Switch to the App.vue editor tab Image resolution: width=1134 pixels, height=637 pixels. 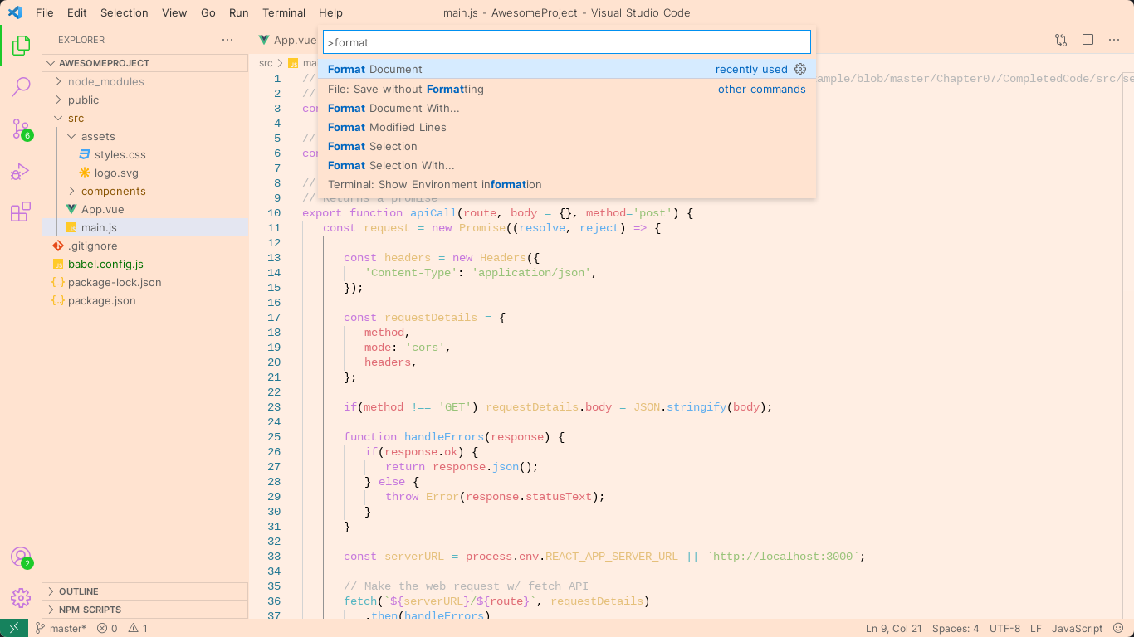[287, 40]
